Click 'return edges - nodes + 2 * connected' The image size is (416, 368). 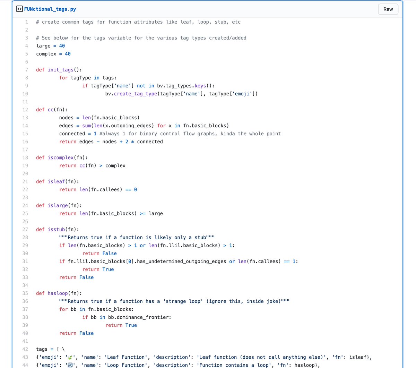tap(111, 142)
